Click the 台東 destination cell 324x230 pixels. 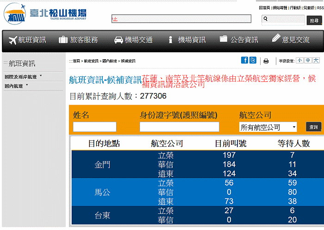102,216
